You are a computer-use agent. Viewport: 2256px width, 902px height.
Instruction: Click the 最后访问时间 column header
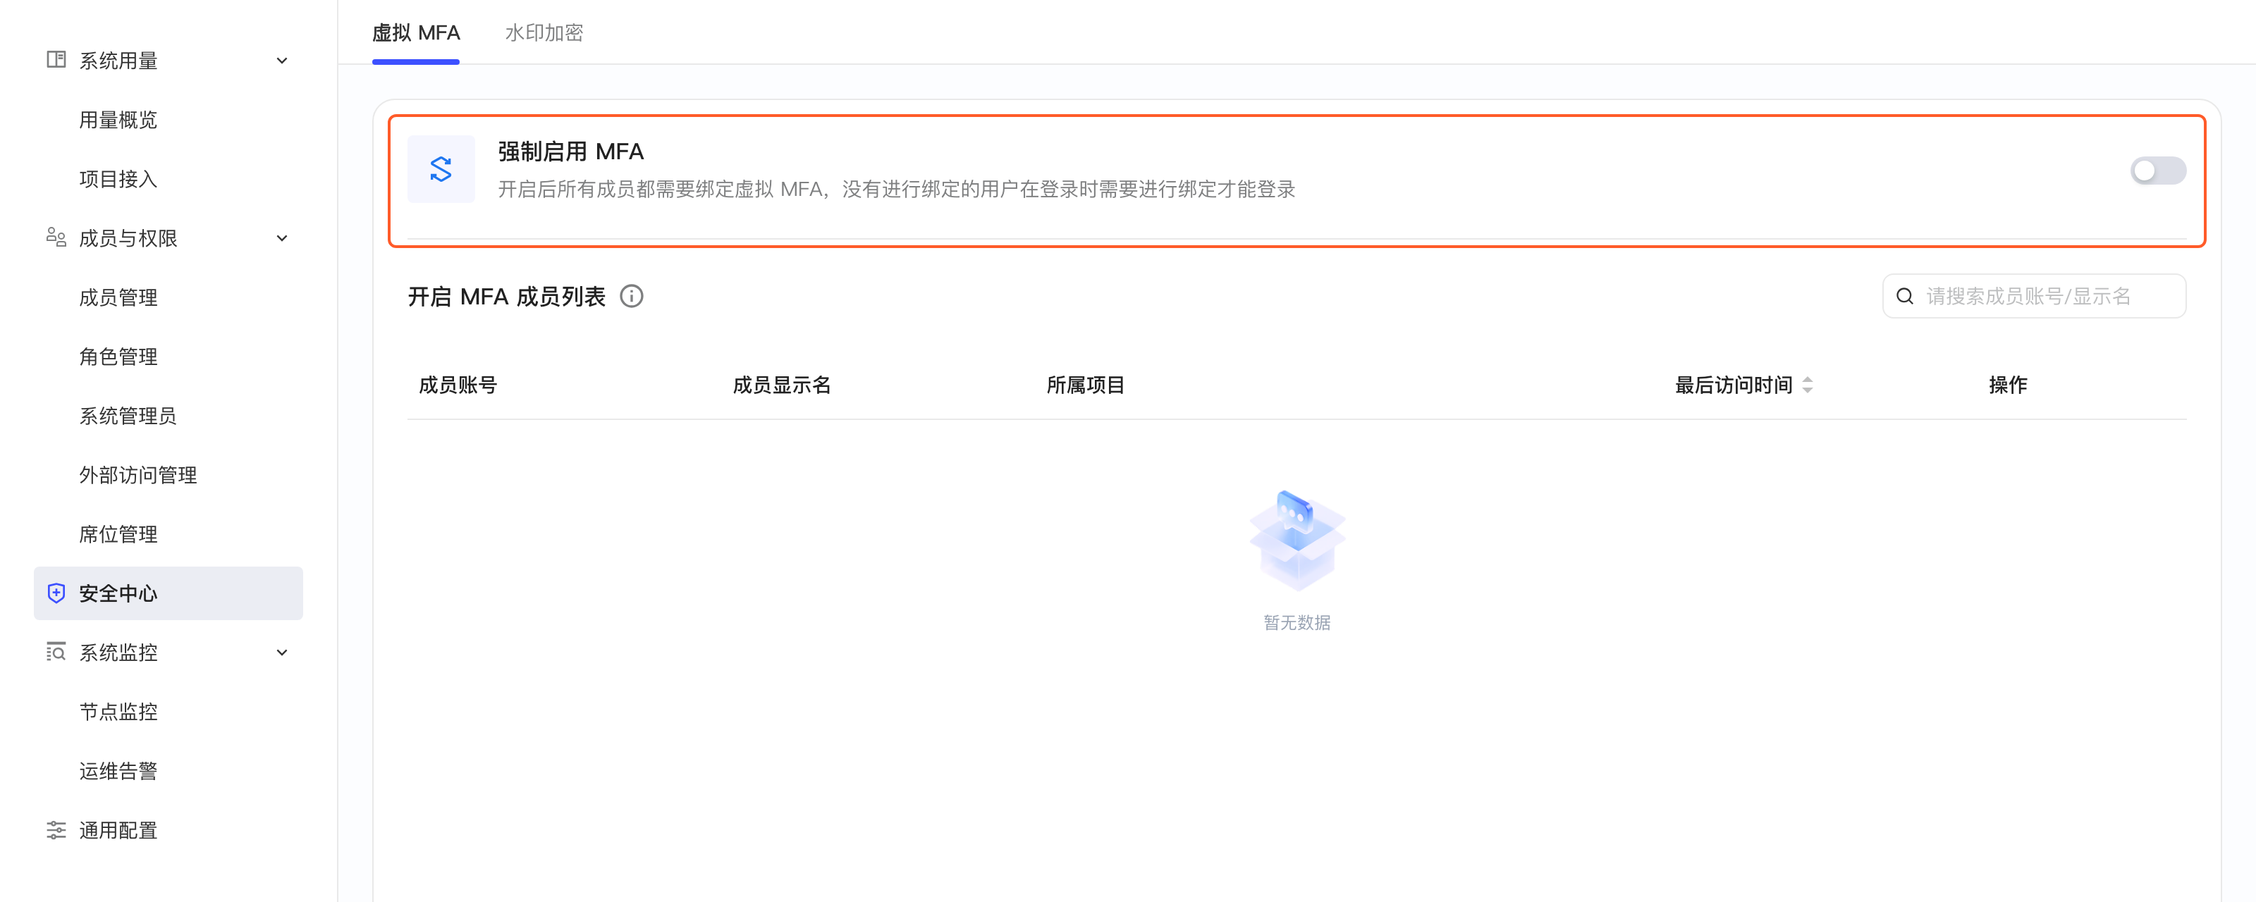click(1733, 385)
